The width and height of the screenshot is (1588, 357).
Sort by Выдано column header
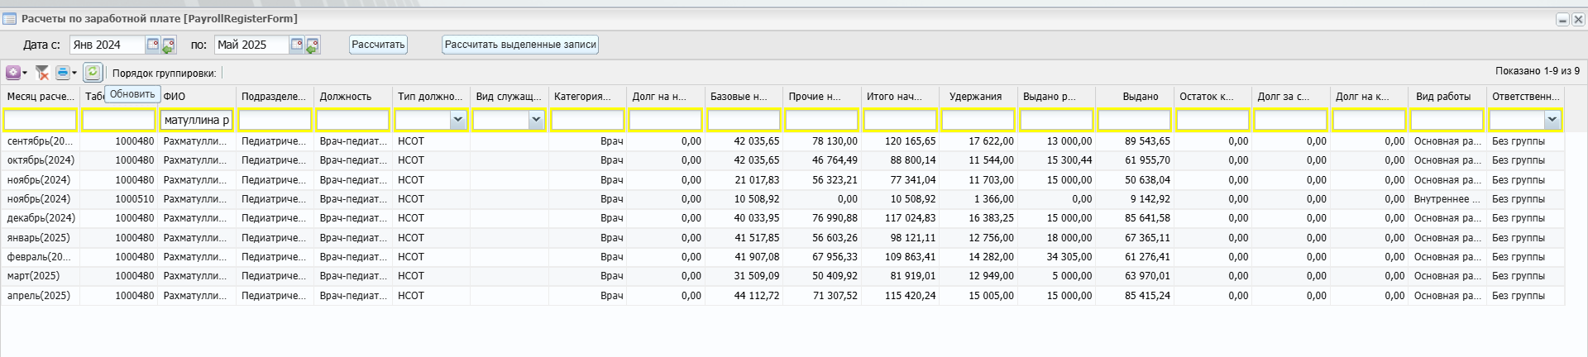click(1141, 97)
